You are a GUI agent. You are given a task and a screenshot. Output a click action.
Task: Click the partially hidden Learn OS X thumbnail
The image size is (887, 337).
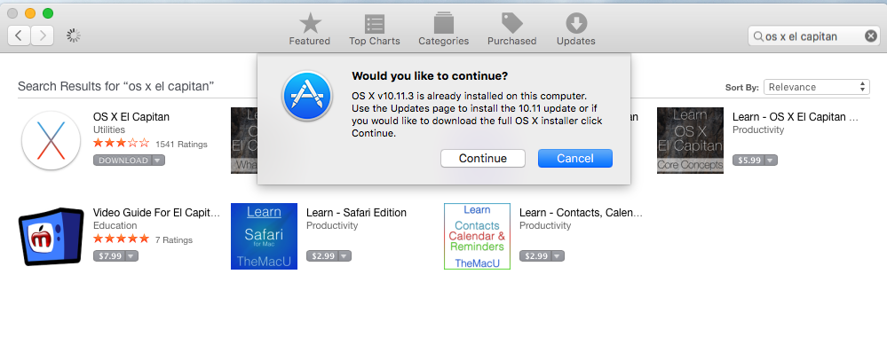[x=244, y=140]
